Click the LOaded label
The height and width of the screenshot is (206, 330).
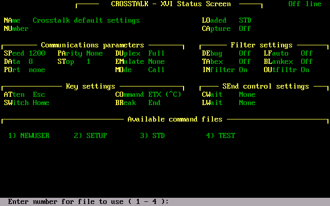(x=214, y=21)
